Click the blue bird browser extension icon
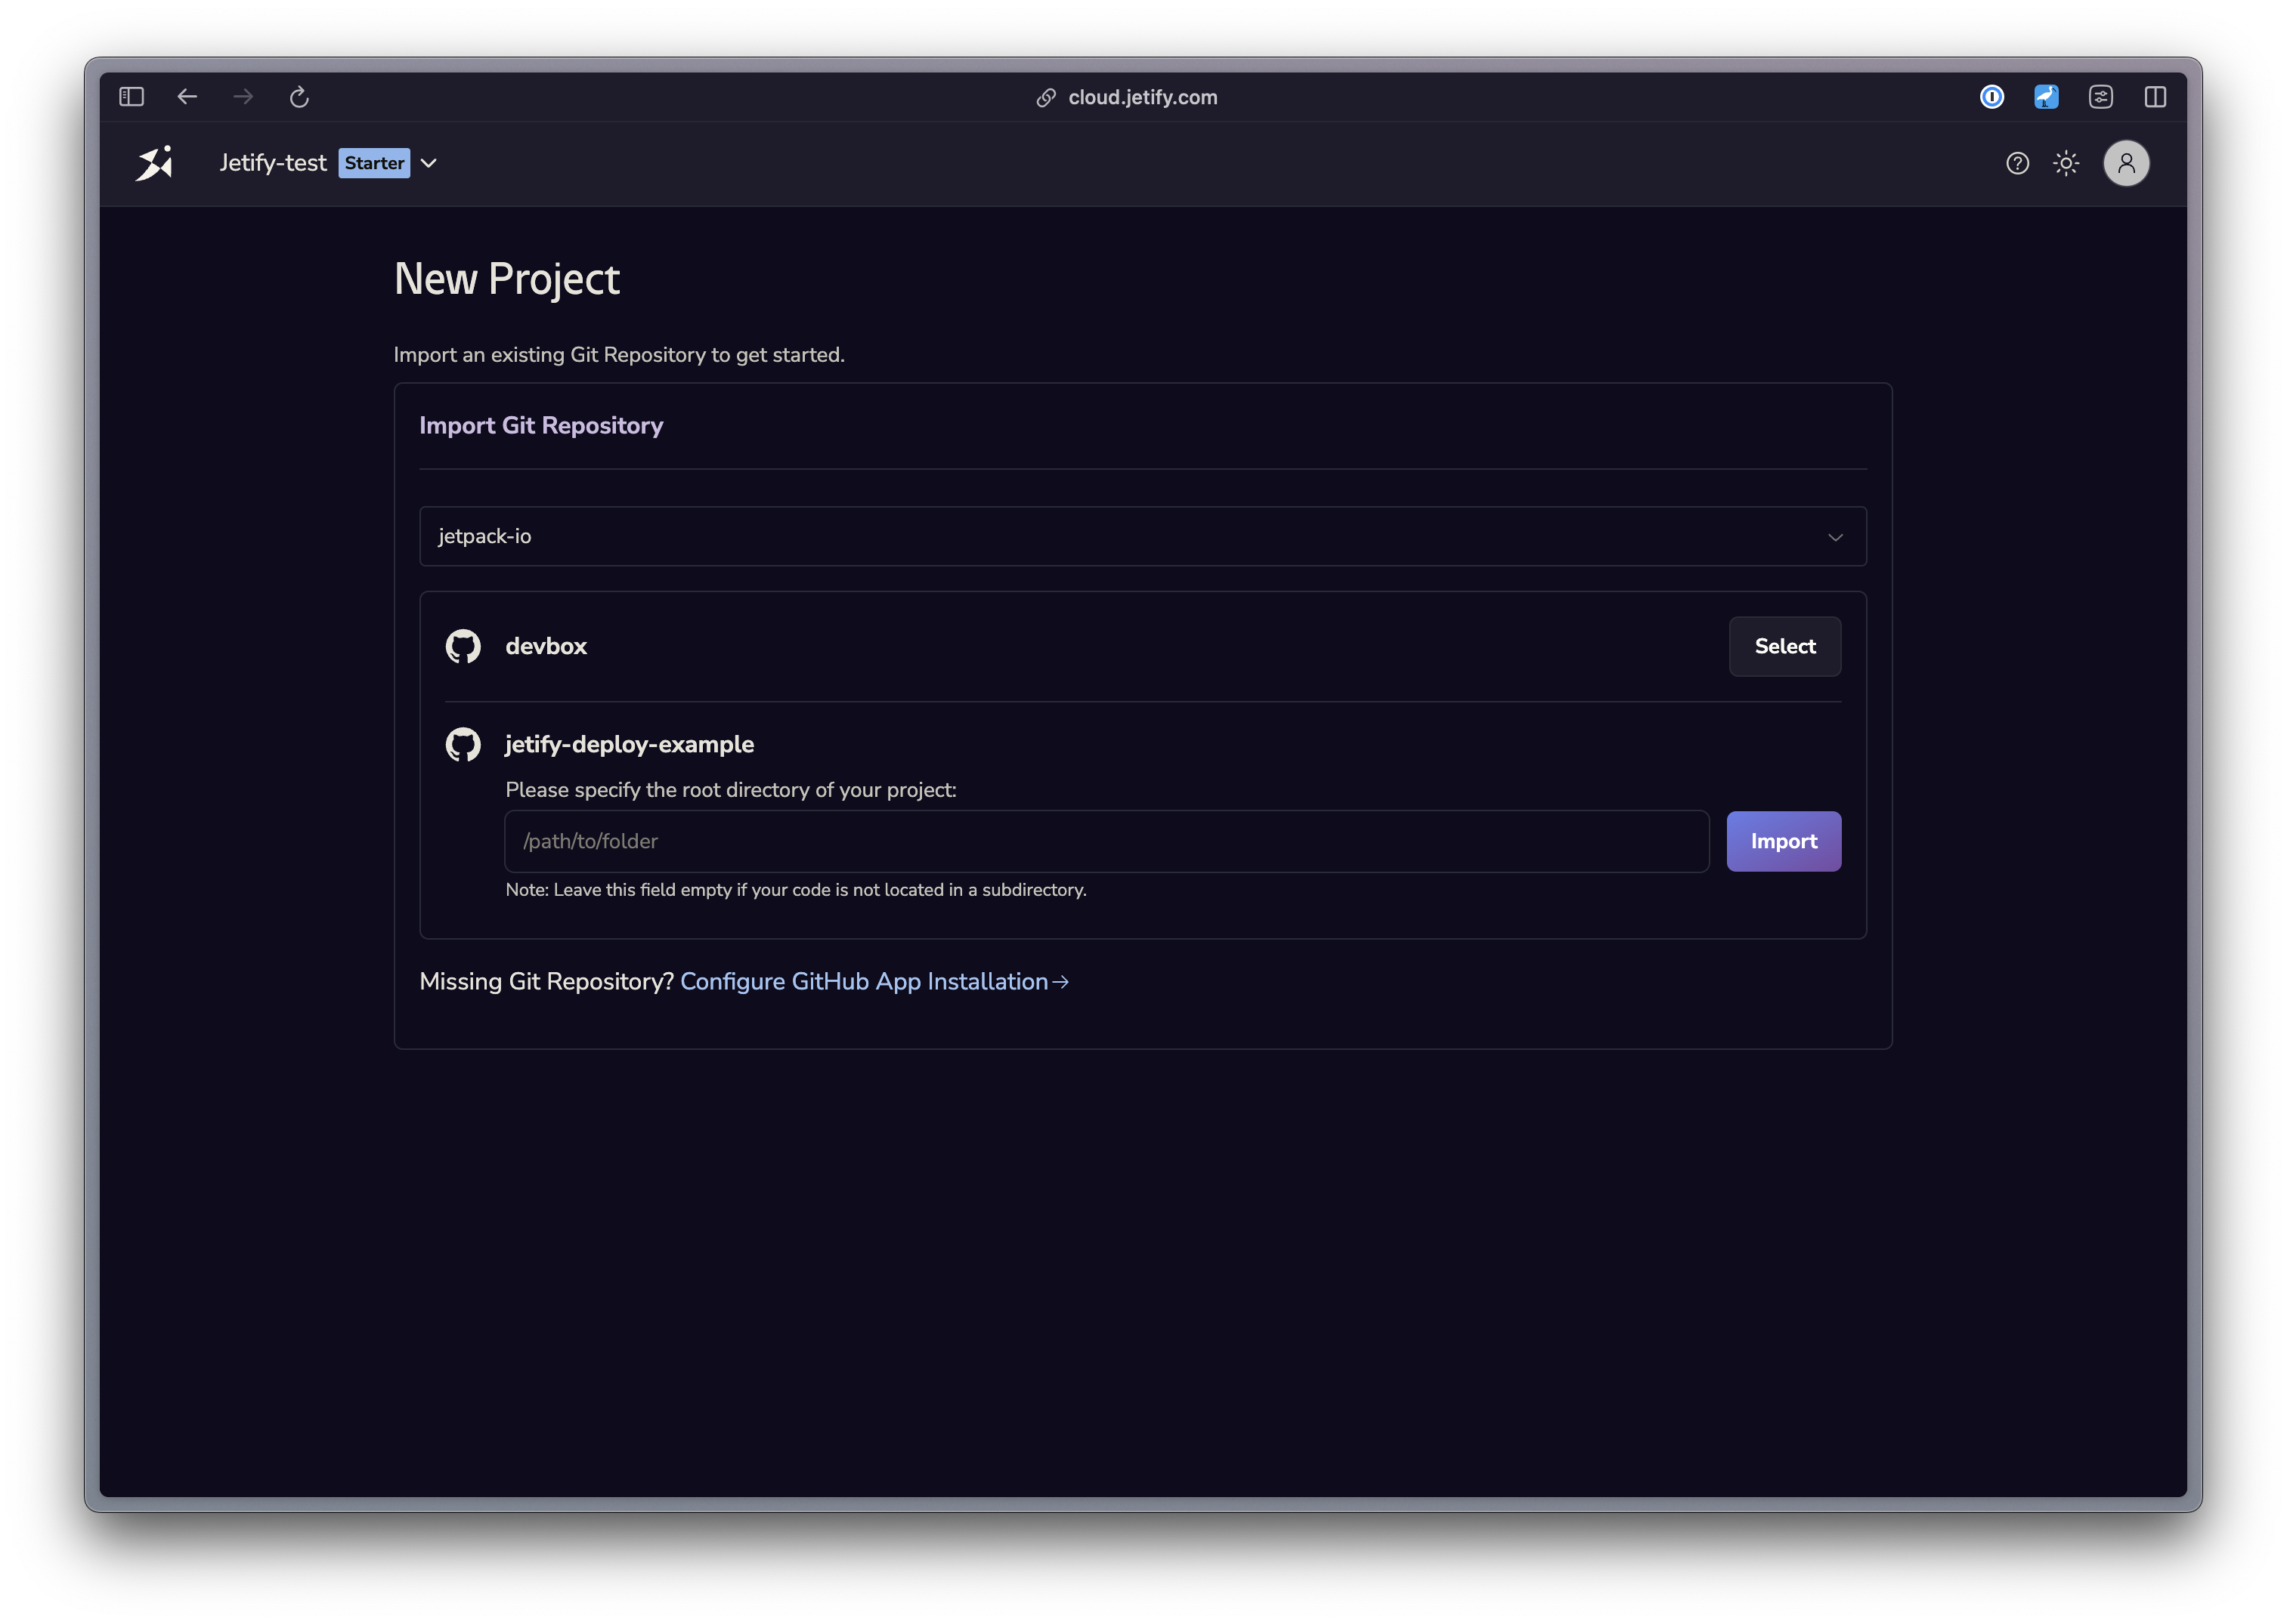Screen dimensions: 2287x1624 [x=2047, y=96]
